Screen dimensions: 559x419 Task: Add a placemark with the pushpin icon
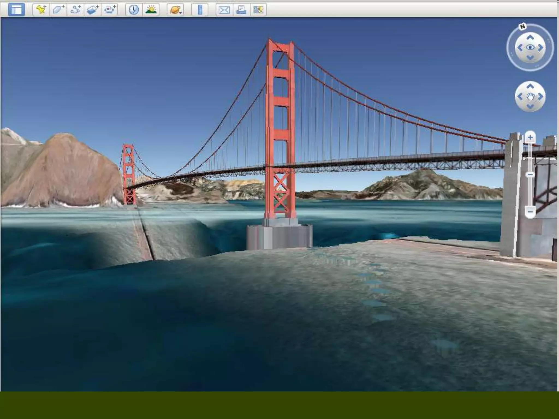pos(41,10)
